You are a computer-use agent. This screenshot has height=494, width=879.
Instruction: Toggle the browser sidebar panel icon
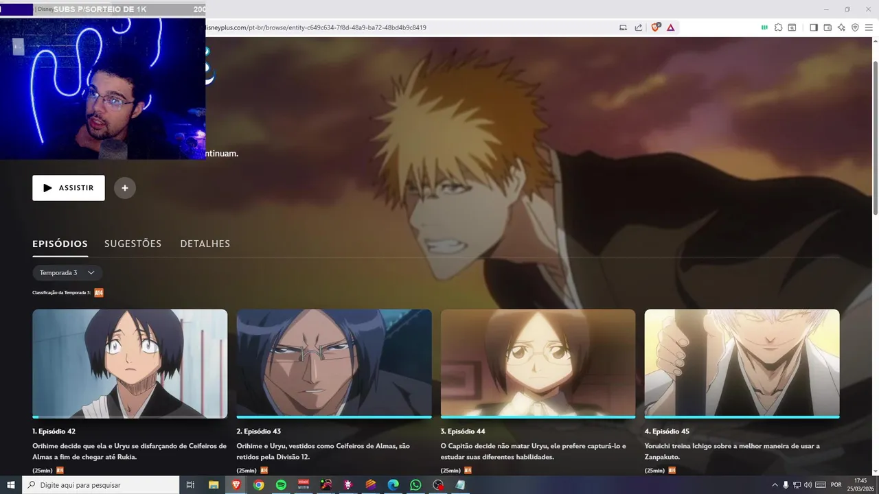tap(814, 27)
